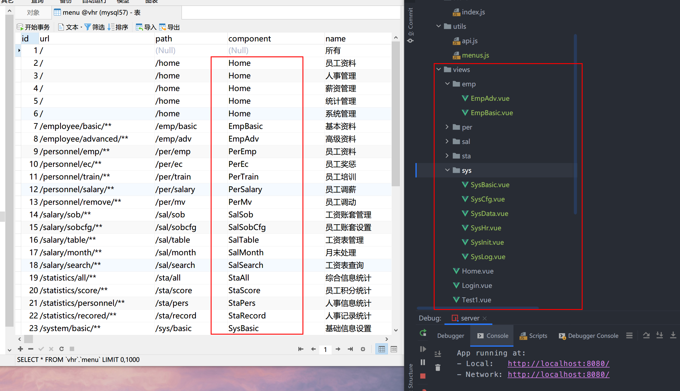This screenshot has width=680, height=391.
Task: Open the Debugger Console tab
Action: pos(588,336)
